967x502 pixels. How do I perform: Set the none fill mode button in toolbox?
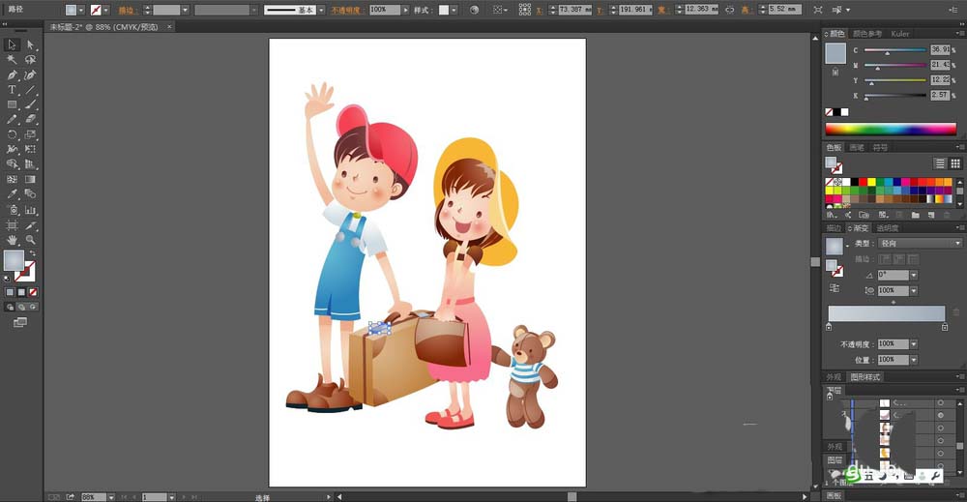[x=33, y=292]
